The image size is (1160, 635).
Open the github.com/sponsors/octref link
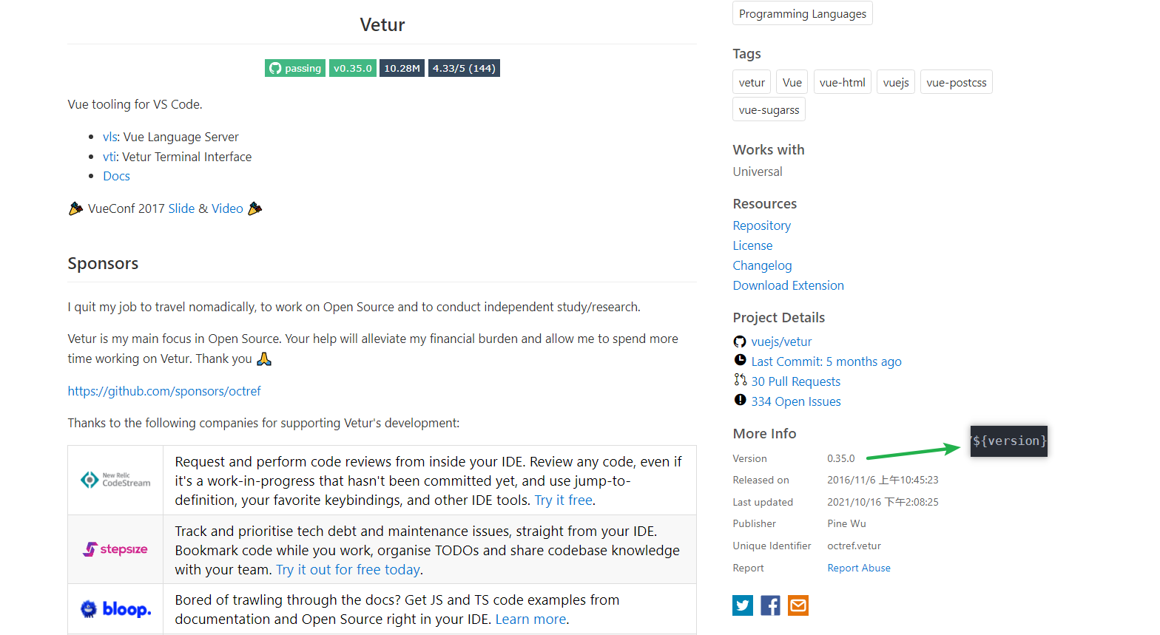tap(164, 391)
